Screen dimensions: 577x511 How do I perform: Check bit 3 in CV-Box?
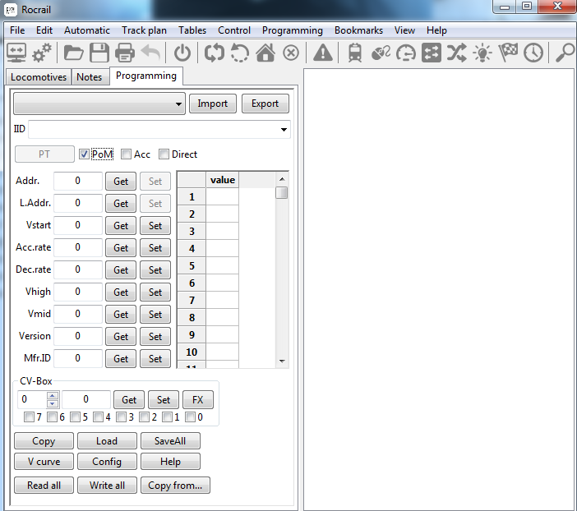tap(121, 417)
